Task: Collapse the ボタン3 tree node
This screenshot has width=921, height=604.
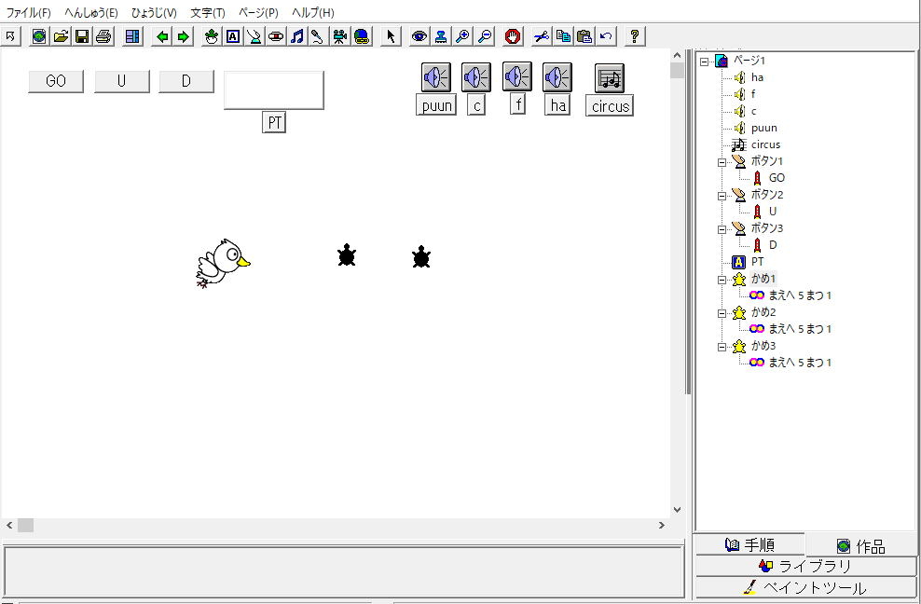Action: coord(722,229)
